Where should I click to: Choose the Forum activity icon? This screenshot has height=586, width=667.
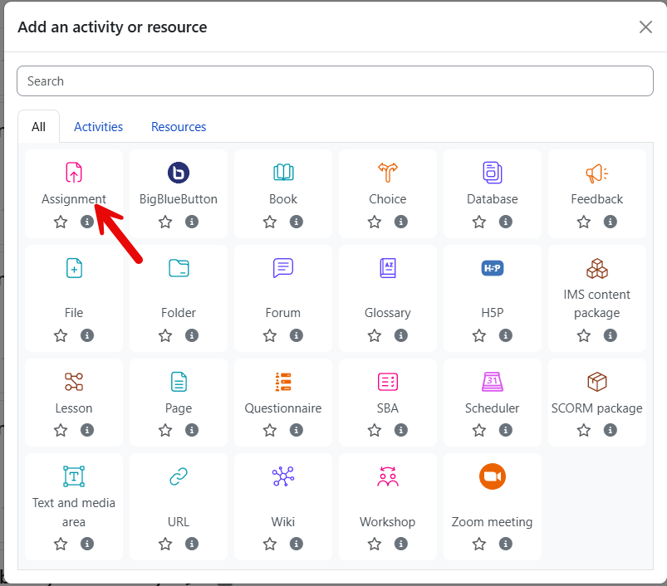pyautogui.click(x=283, y=268)
